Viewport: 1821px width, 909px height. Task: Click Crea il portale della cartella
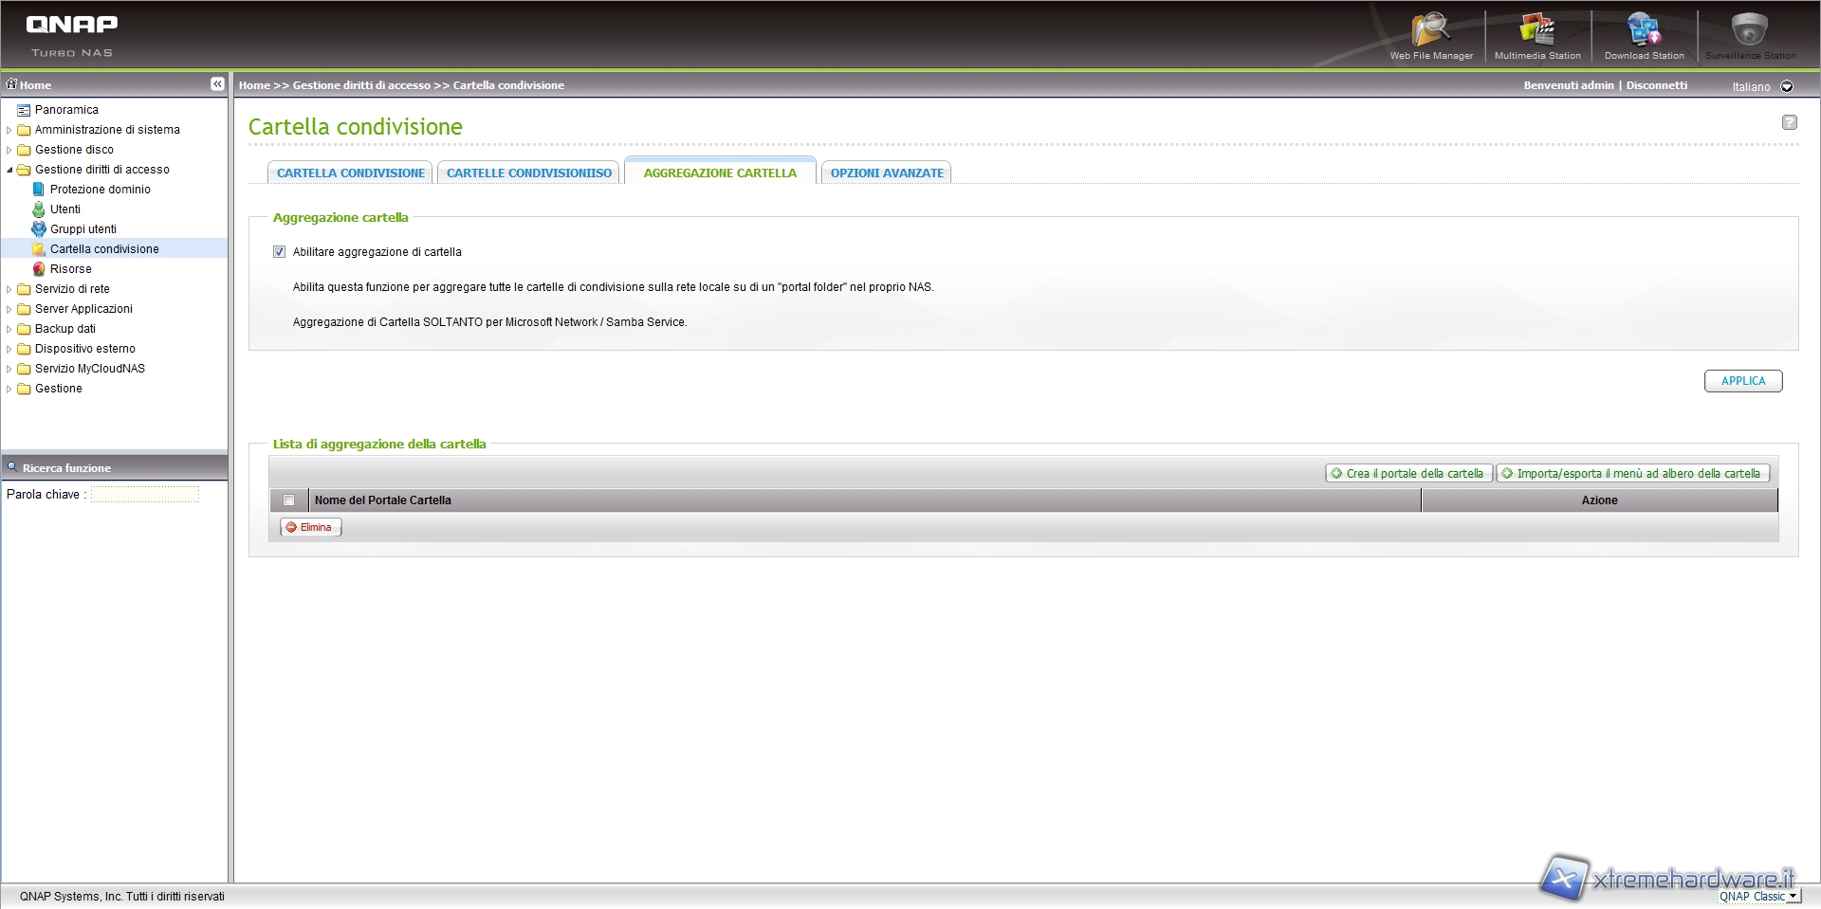[1407, 474]
